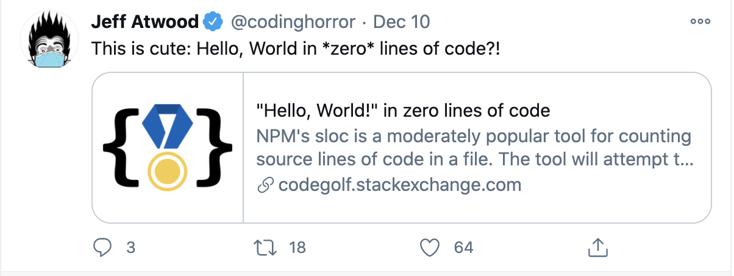Click the chain link icon
The image size is (734, 276).
[x=265, y=185]
